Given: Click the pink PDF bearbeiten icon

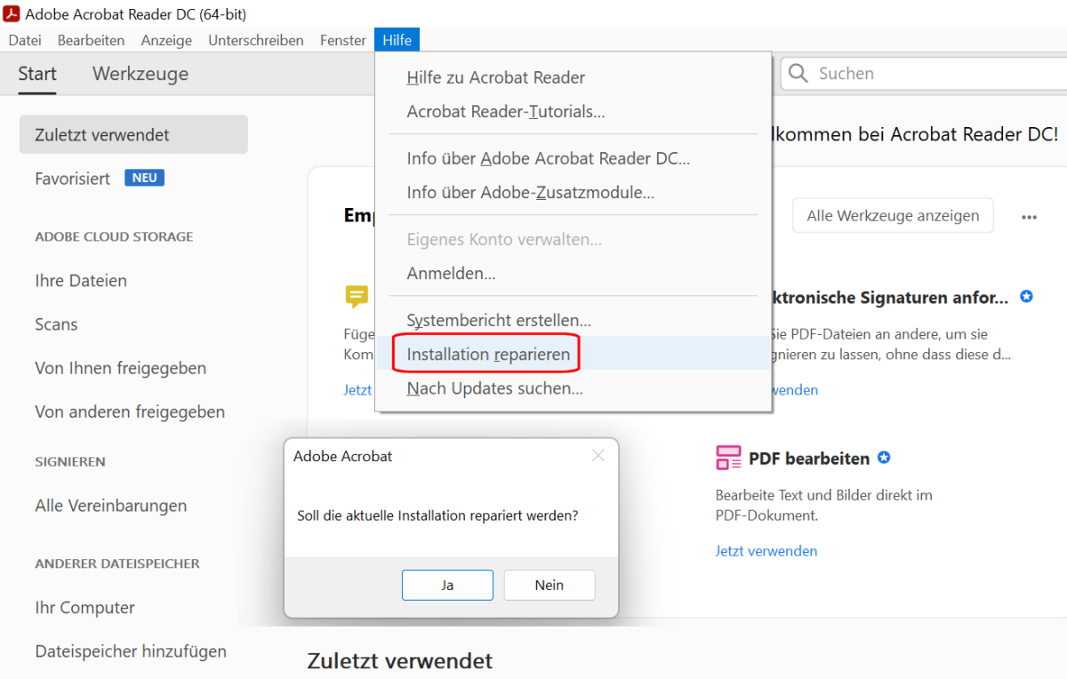Looking at the screenshot, I should pos(728,459).
